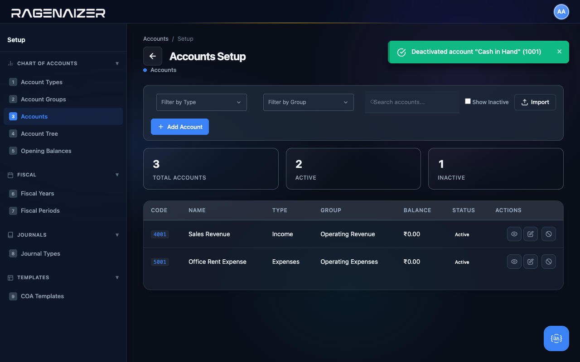Click the BALANCE column header
Image resolution: width=580 pixels, height=362 pixels.
tap(417, 210)
